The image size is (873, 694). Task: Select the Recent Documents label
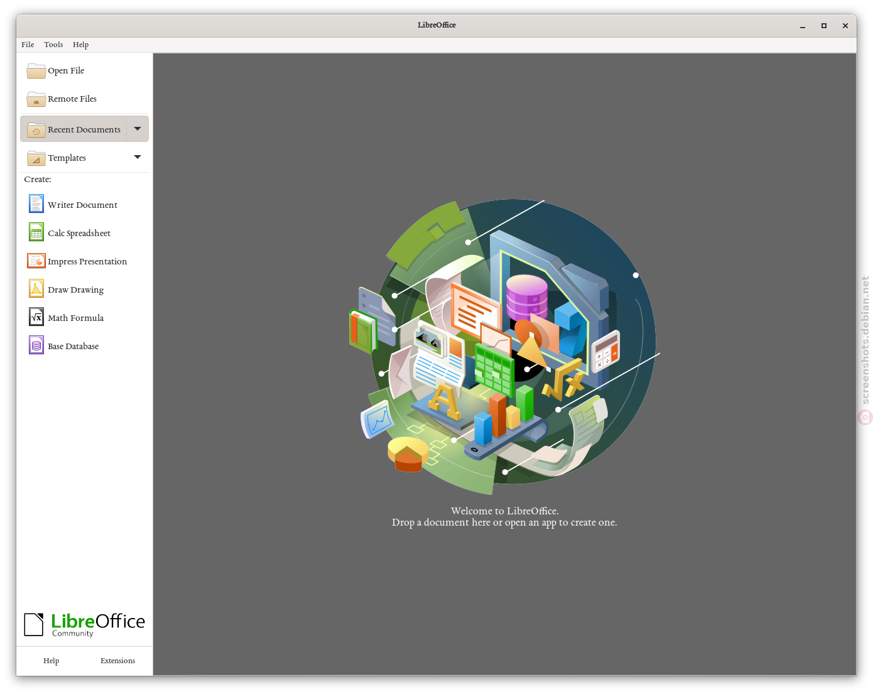click(x=84, y=129)
